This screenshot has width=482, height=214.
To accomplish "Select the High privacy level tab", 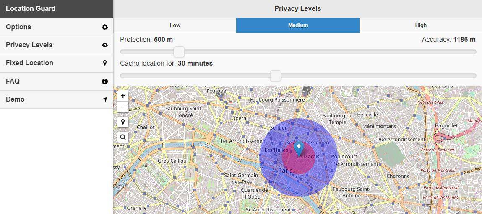I will pyautogui.click(x=420, y=25).
